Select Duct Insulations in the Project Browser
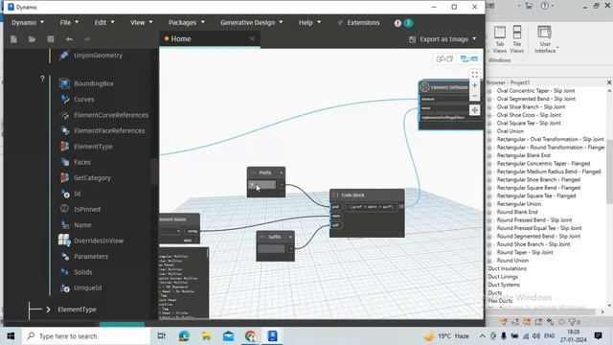This screenshot has height=345, width=613. point(507,268)
